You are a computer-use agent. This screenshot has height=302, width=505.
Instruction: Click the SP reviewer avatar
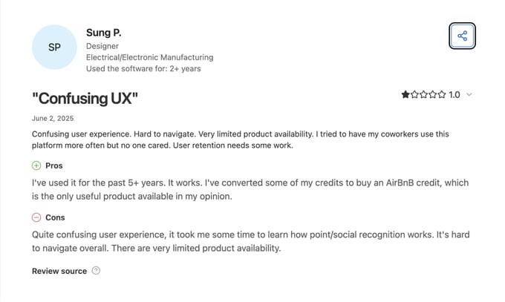(x=54, y=47)
